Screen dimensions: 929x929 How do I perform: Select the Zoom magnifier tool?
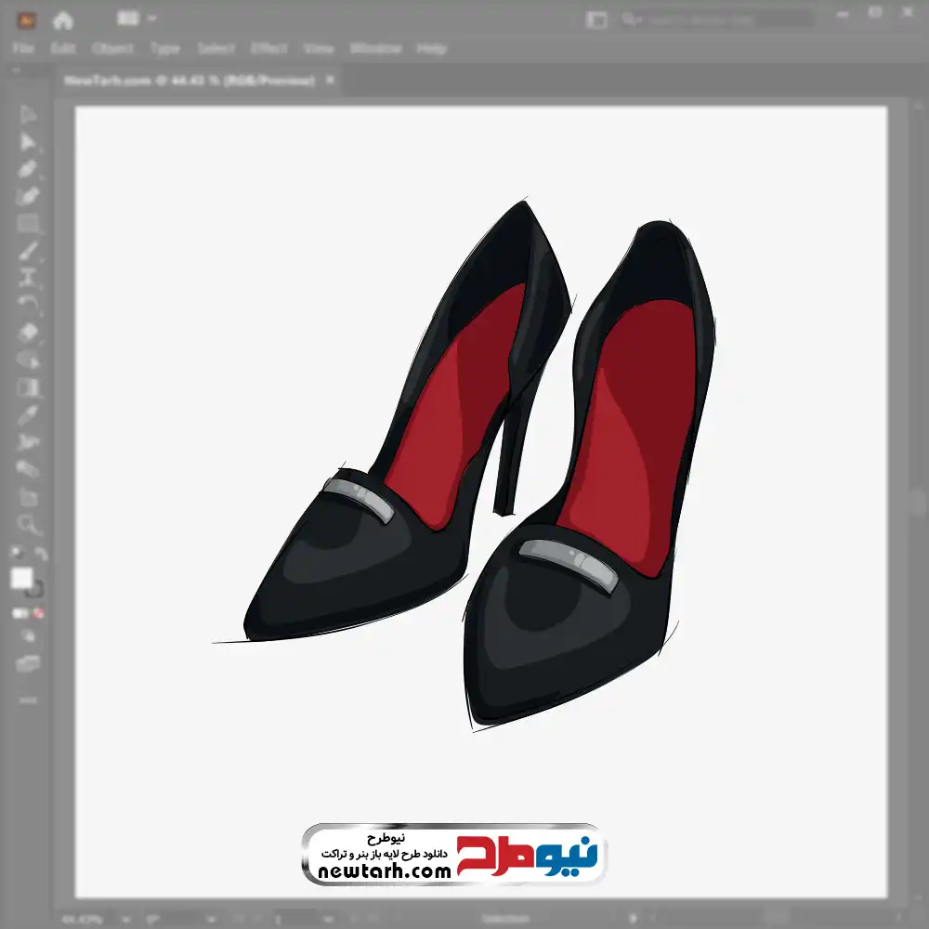[28, 525]
